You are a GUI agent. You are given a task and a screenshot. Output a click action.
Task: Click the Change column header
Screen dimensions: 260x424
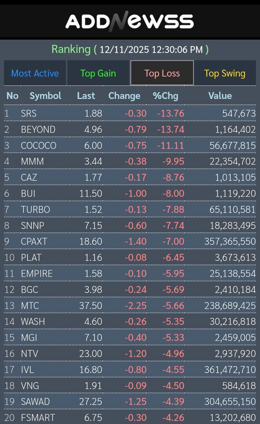pyautogui.click(x=124, y=96)
